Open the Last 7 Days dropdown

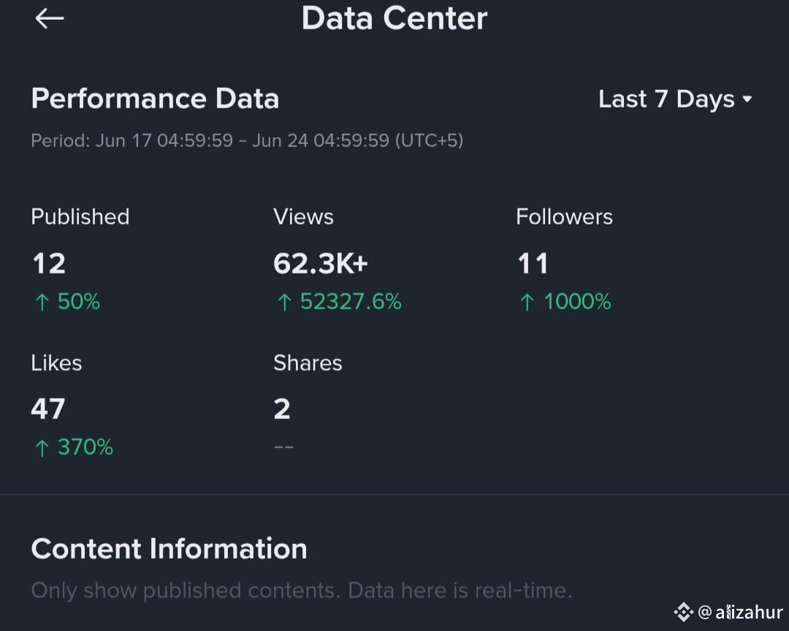(x=675, y=99)
